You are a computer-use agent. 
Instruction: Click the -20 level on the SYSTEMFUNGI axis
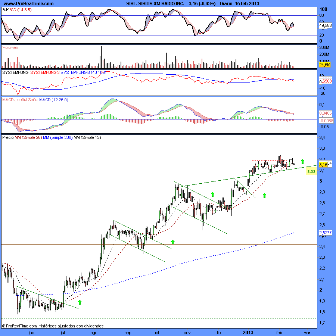pos(323,93)
